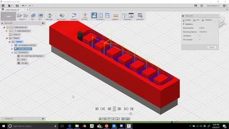Go to previous operation in simulation

click(103, 109)
